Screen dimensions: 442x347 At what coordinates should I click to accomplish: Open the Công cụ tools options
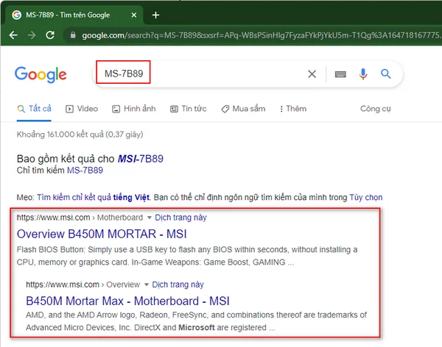tap(376, 109)
